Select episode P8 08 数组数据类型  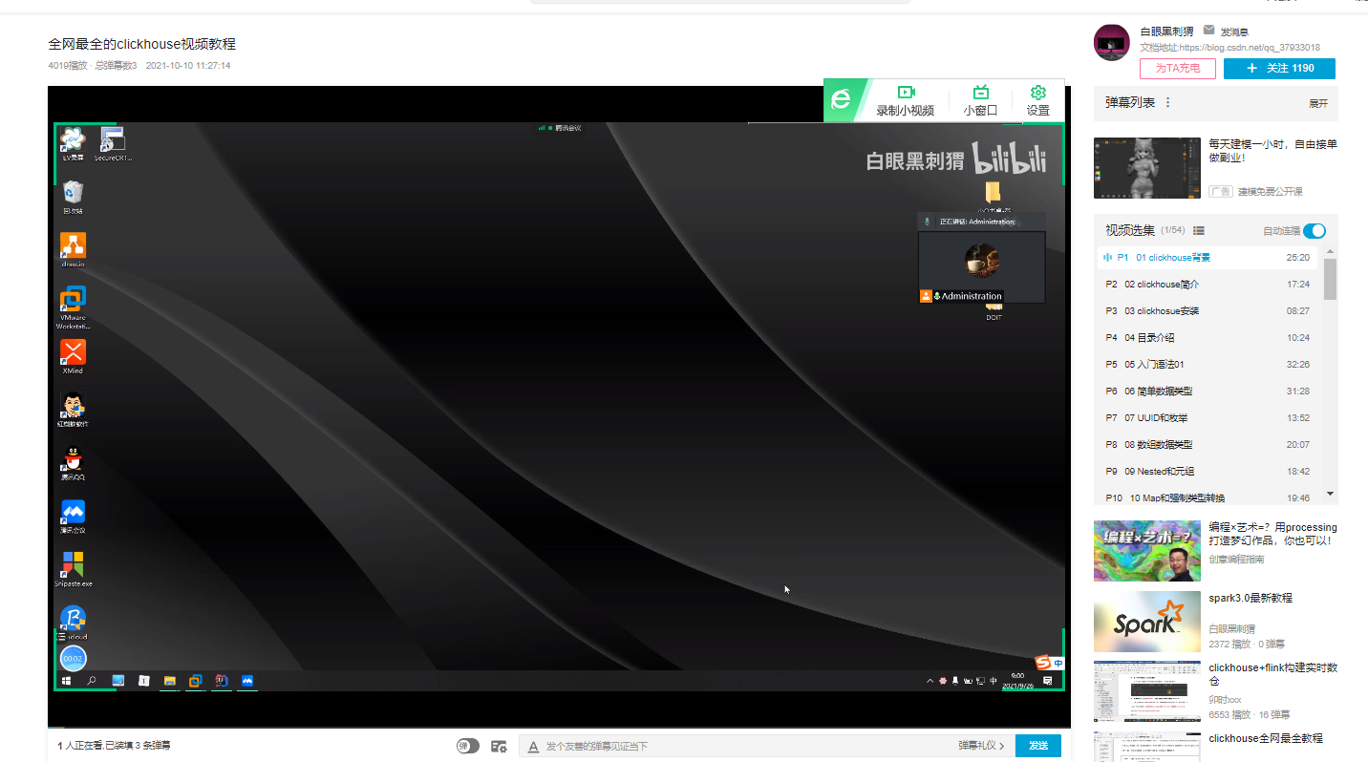pyautogui.click(x=1208, y=445)
